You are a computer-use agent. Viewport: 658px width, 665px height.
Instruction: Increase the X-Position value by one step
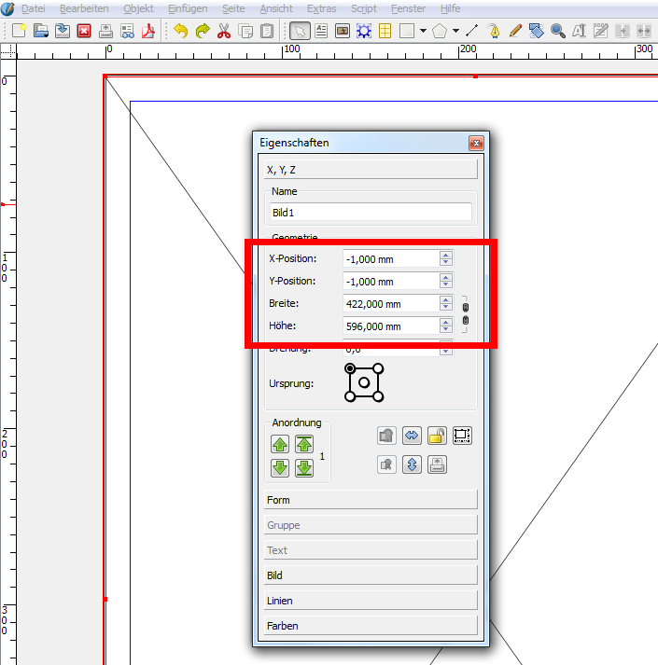coord(446,255)
